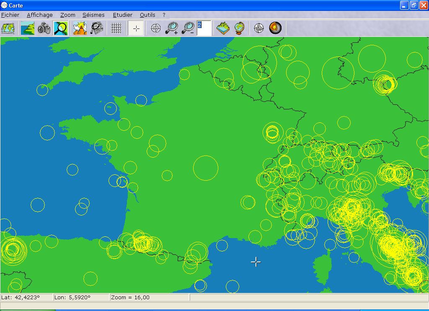
Task: Click the Carte window title icon
Action: [4, 5]
